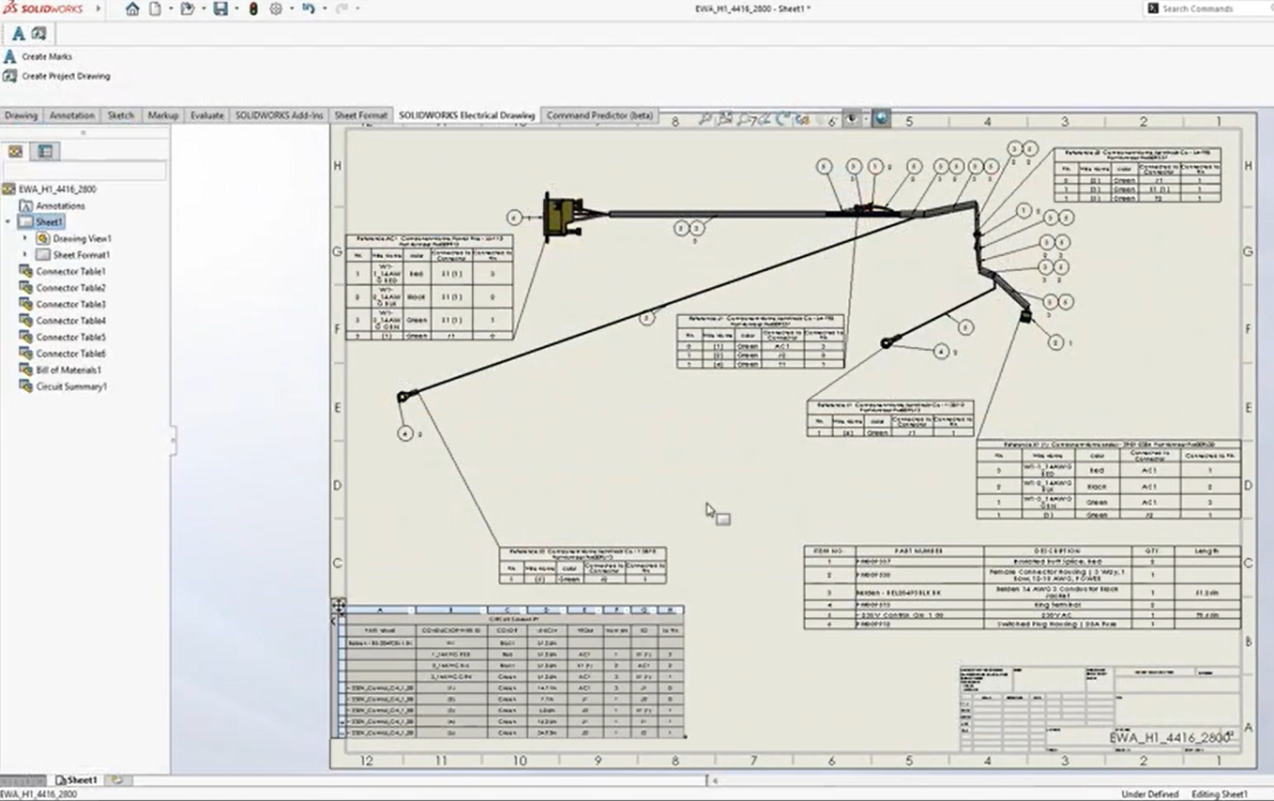Click the Zoom to Fit icon in the heads-up toolbar
Image resolution: width=1274 pixels, height=801 pixels.
tap(705, 119)
